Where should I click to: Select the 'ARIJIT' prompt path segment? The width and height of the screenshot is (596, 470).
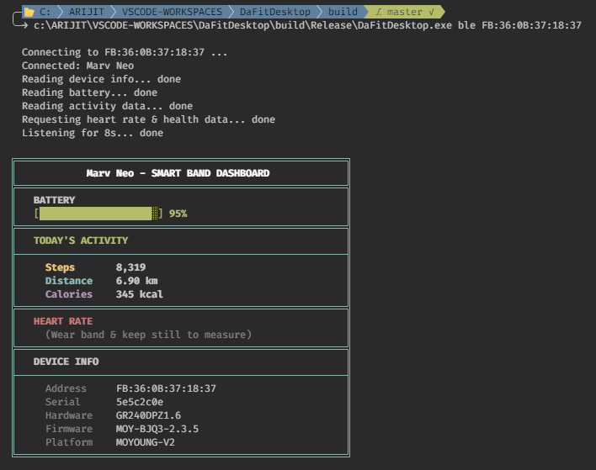point(86,12)
